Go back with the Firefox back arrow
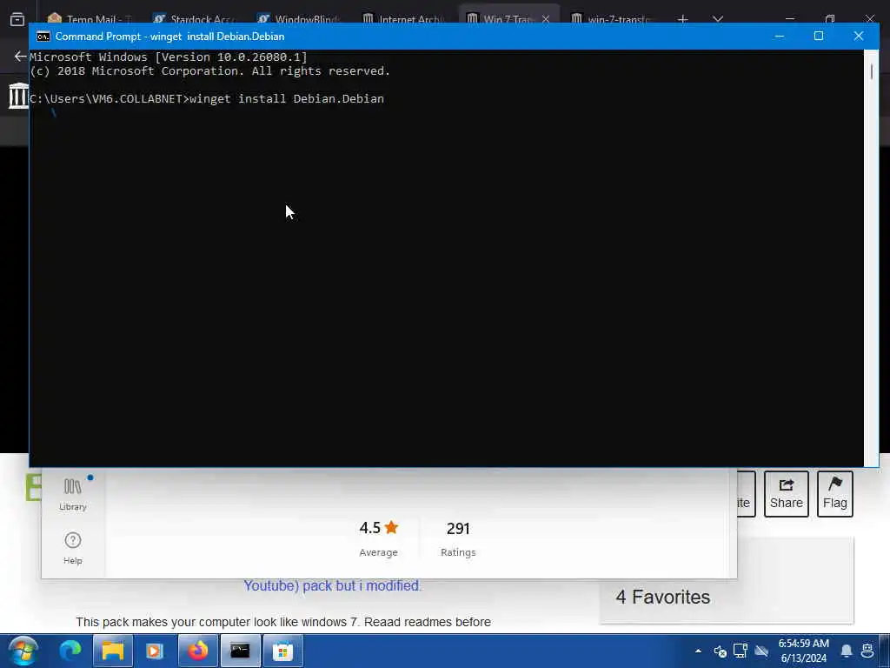This screenshot has width=890, height=668. click(x=20, y=56)
